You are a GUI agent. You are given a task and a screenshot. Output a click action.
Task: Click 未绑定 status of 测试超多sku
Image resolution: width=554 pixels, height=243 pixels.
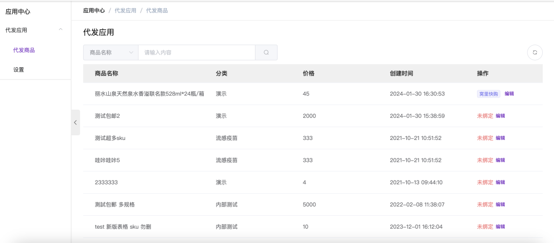(x=485, y=138)
